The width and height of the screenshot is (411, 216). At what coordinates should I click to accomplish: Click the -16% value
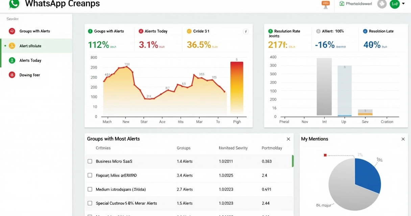click(324, 45)
